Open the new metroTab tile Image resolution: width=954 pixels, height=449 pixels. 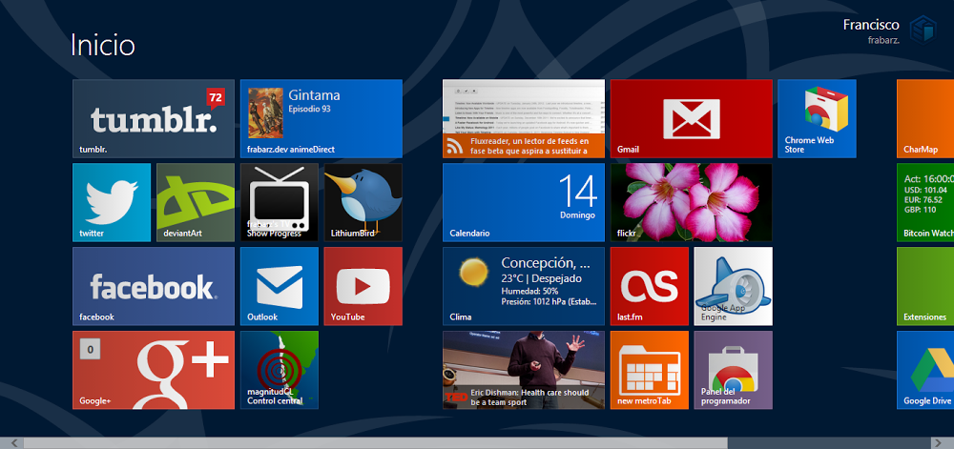649,370
